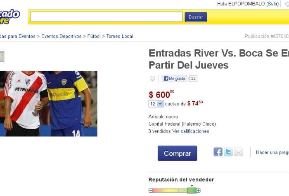Share listing on Facebook icon
The height and width of the screenshot is (196, 289).
tap(218, 152)
